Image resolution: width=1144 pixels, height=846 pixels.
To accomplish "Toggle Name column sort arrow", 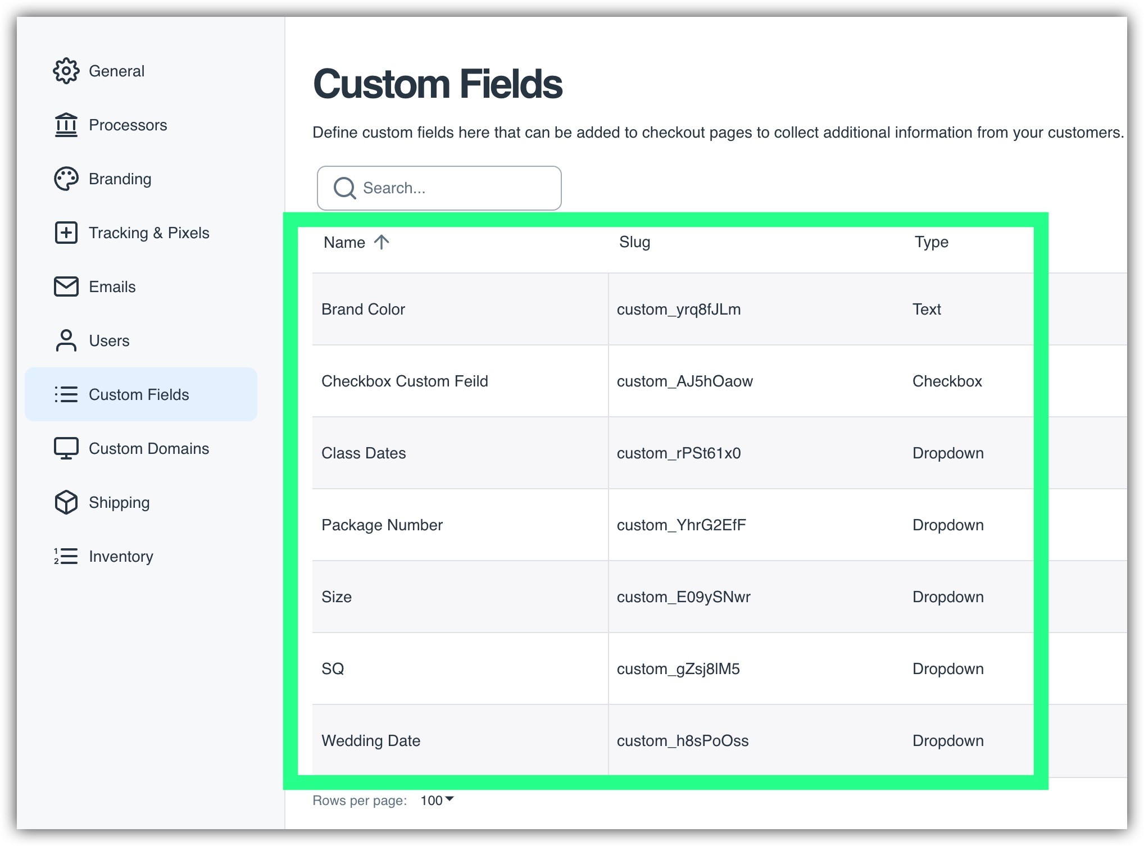I will 382,242.
